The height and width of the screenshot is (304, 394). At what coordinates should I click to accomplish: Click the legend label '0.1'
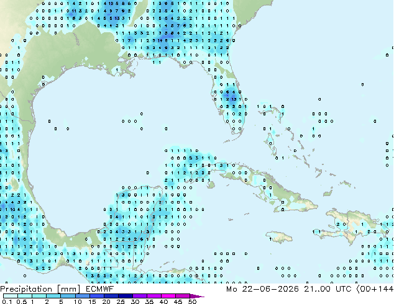click(7, 302)
